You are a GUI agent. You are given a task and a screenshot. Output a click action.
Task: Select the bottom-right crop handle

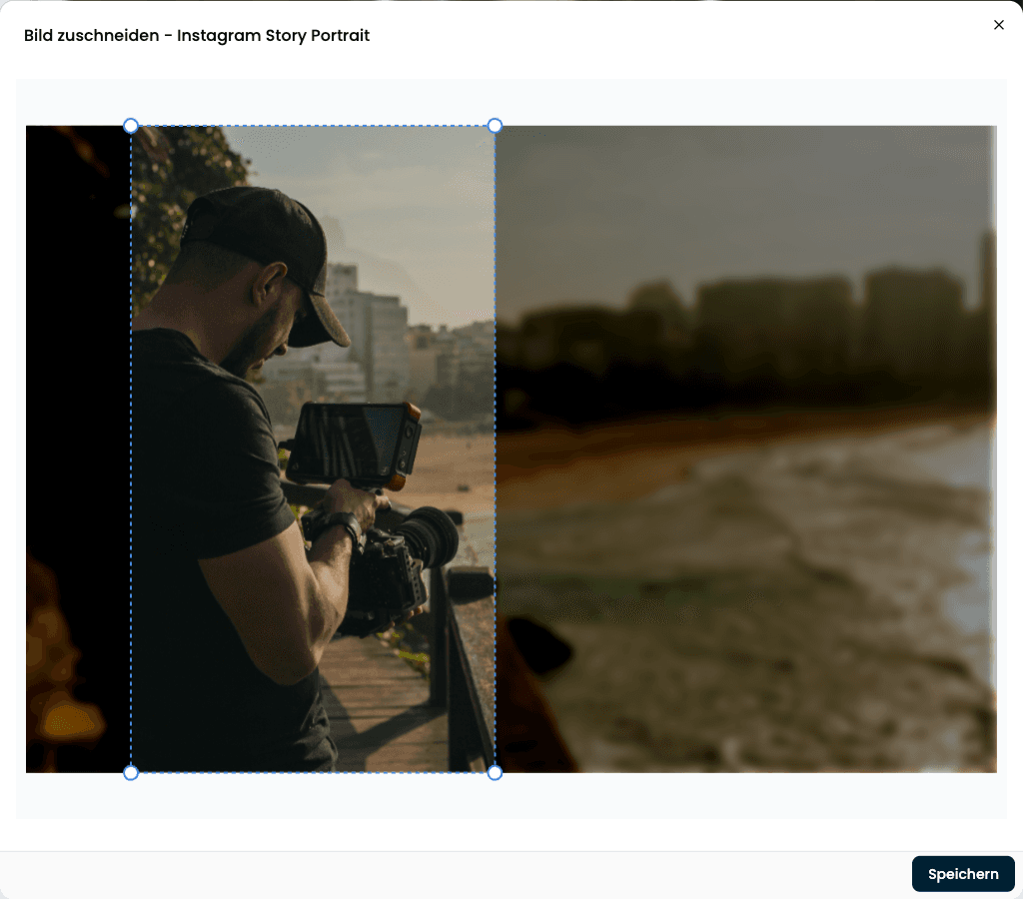(x=495, y=773)
